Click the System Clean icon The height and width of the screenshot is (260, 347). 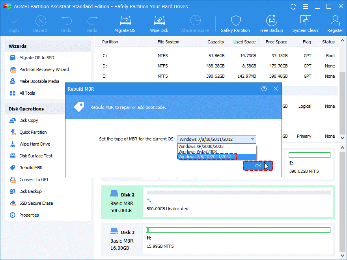click(x=305, y=24)
